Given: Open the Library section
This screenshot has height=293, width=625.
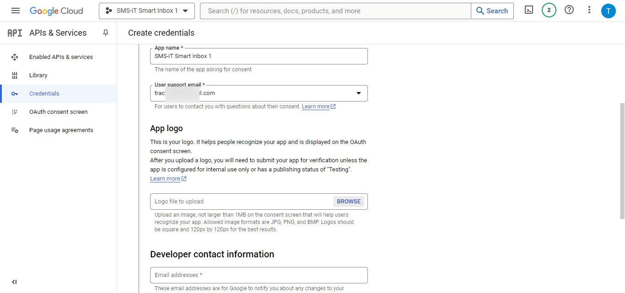Looking at the screenshot, I should [38, 75].
